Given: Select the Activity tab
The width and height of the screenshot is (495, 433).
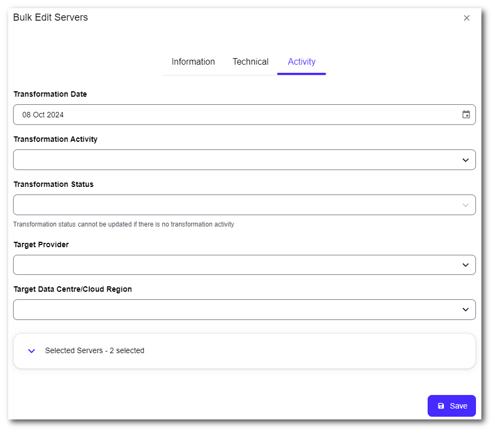Looking at the screenshot, I should tap(302, 62).
